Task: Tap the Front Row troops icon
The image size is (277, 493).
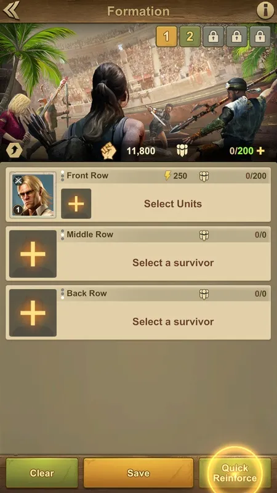Action: 204,176
